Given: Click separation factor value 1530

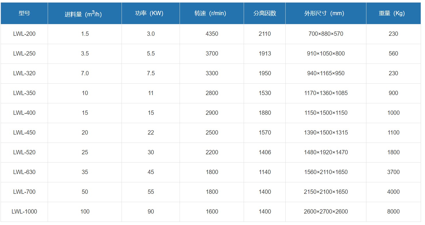Looking at the screenshot, I should point(265,93).
